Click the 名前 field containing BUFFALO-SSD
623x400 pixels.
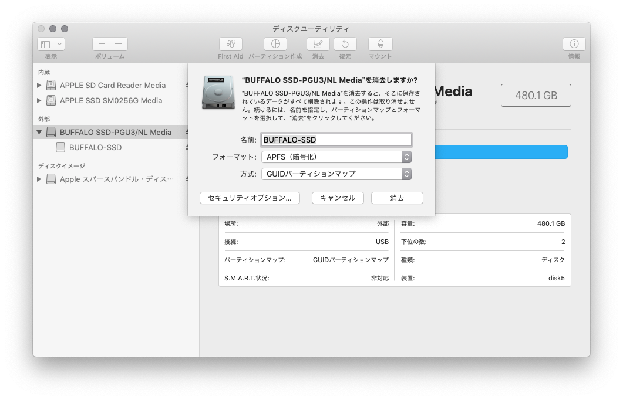coord(336,140)
